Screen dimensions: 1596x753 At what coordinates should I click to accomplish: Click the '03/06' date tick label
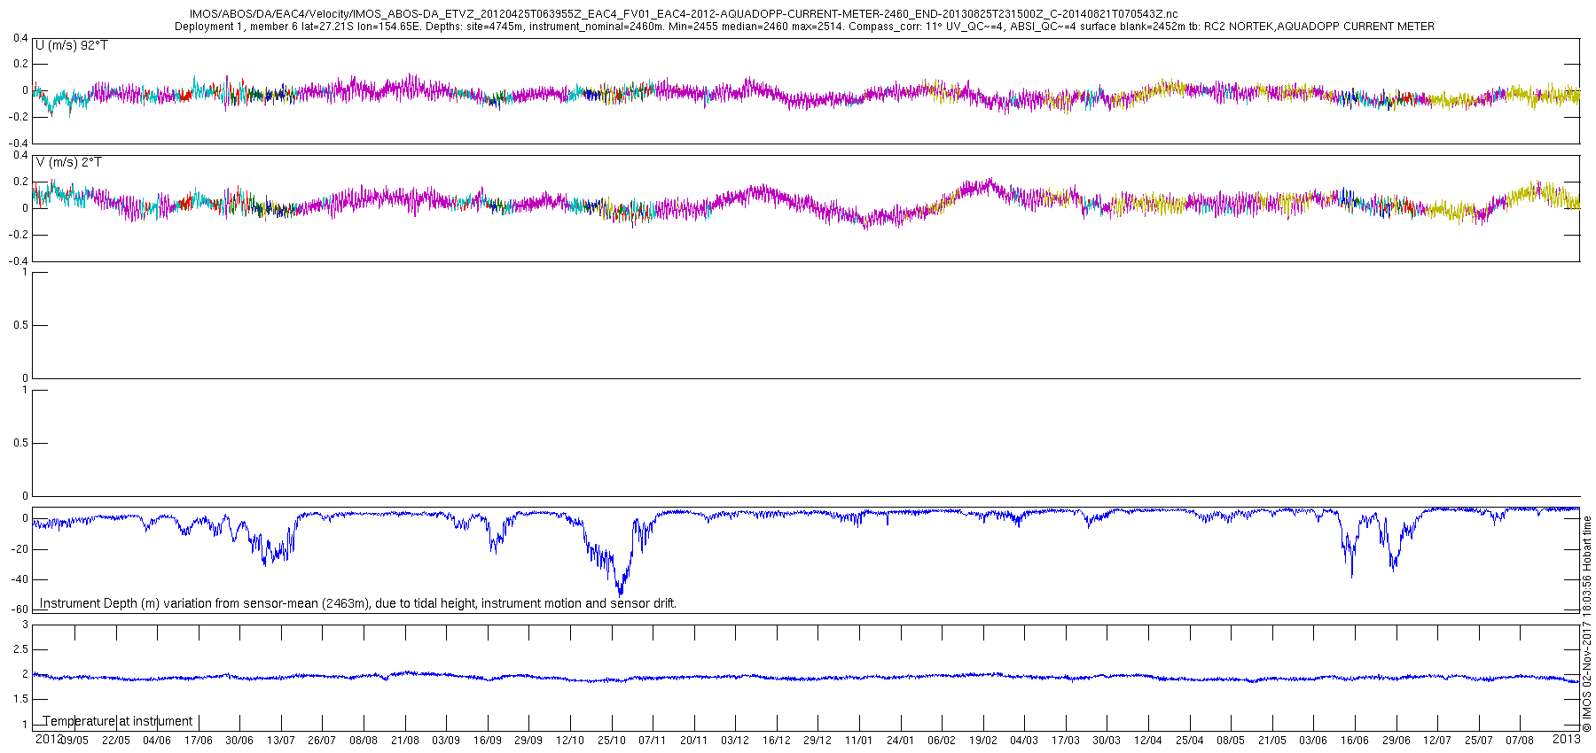click(x=1313, y=741)
